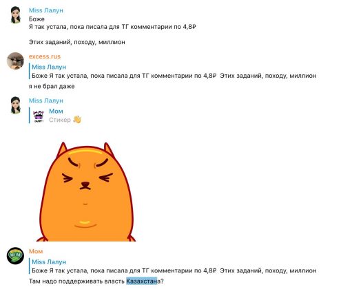
Task: Open Мом green round avatar
Action: point(15,256)
